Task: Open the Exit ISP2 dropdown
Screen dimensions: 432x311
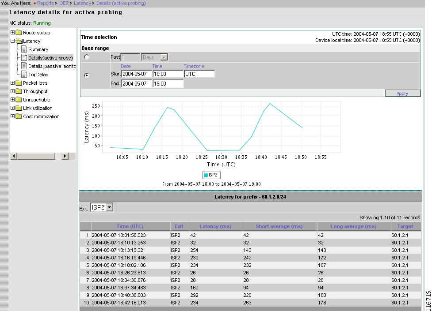Action: (x=102, y=207)
